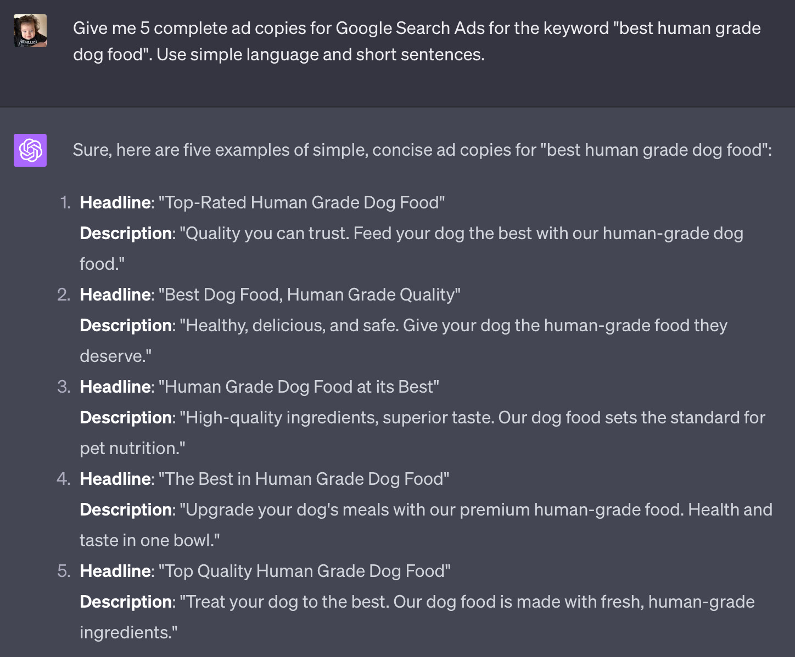The width and height of the screenshot is (795, 657).
Task: Click description starting "High-quality ingredients"
Action: [422, 433]
